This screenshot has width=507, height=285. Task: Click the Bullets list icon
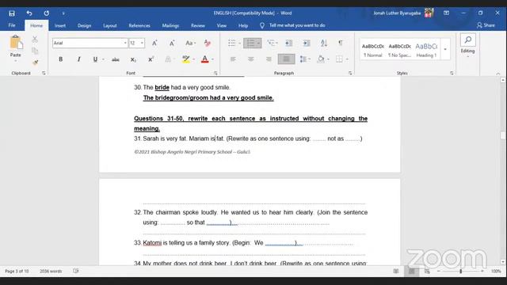point(232,43)
